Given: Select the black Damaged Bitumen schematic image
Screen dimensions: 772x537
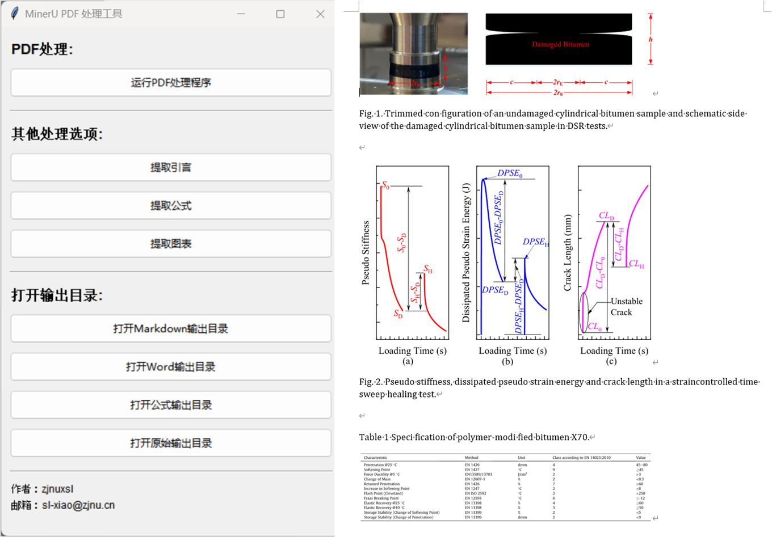Looking at the screenshot, I should [x=559, y=39].
